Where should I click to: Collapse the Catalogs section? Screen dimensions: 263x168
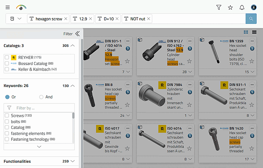73,46
